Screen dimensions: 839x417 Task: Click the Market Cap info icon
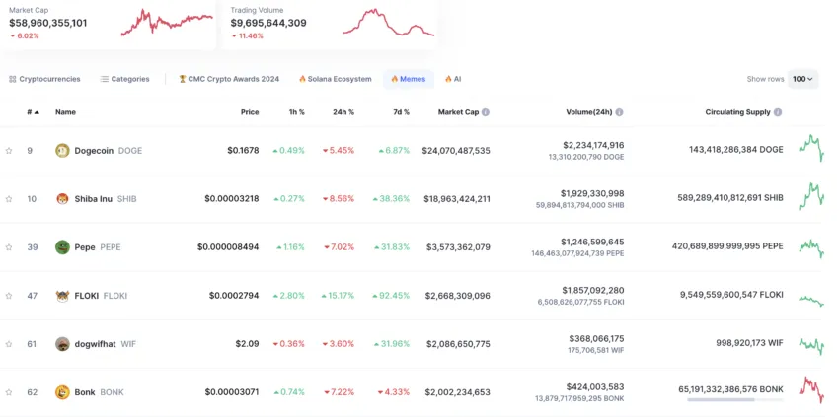pos(486,112)
